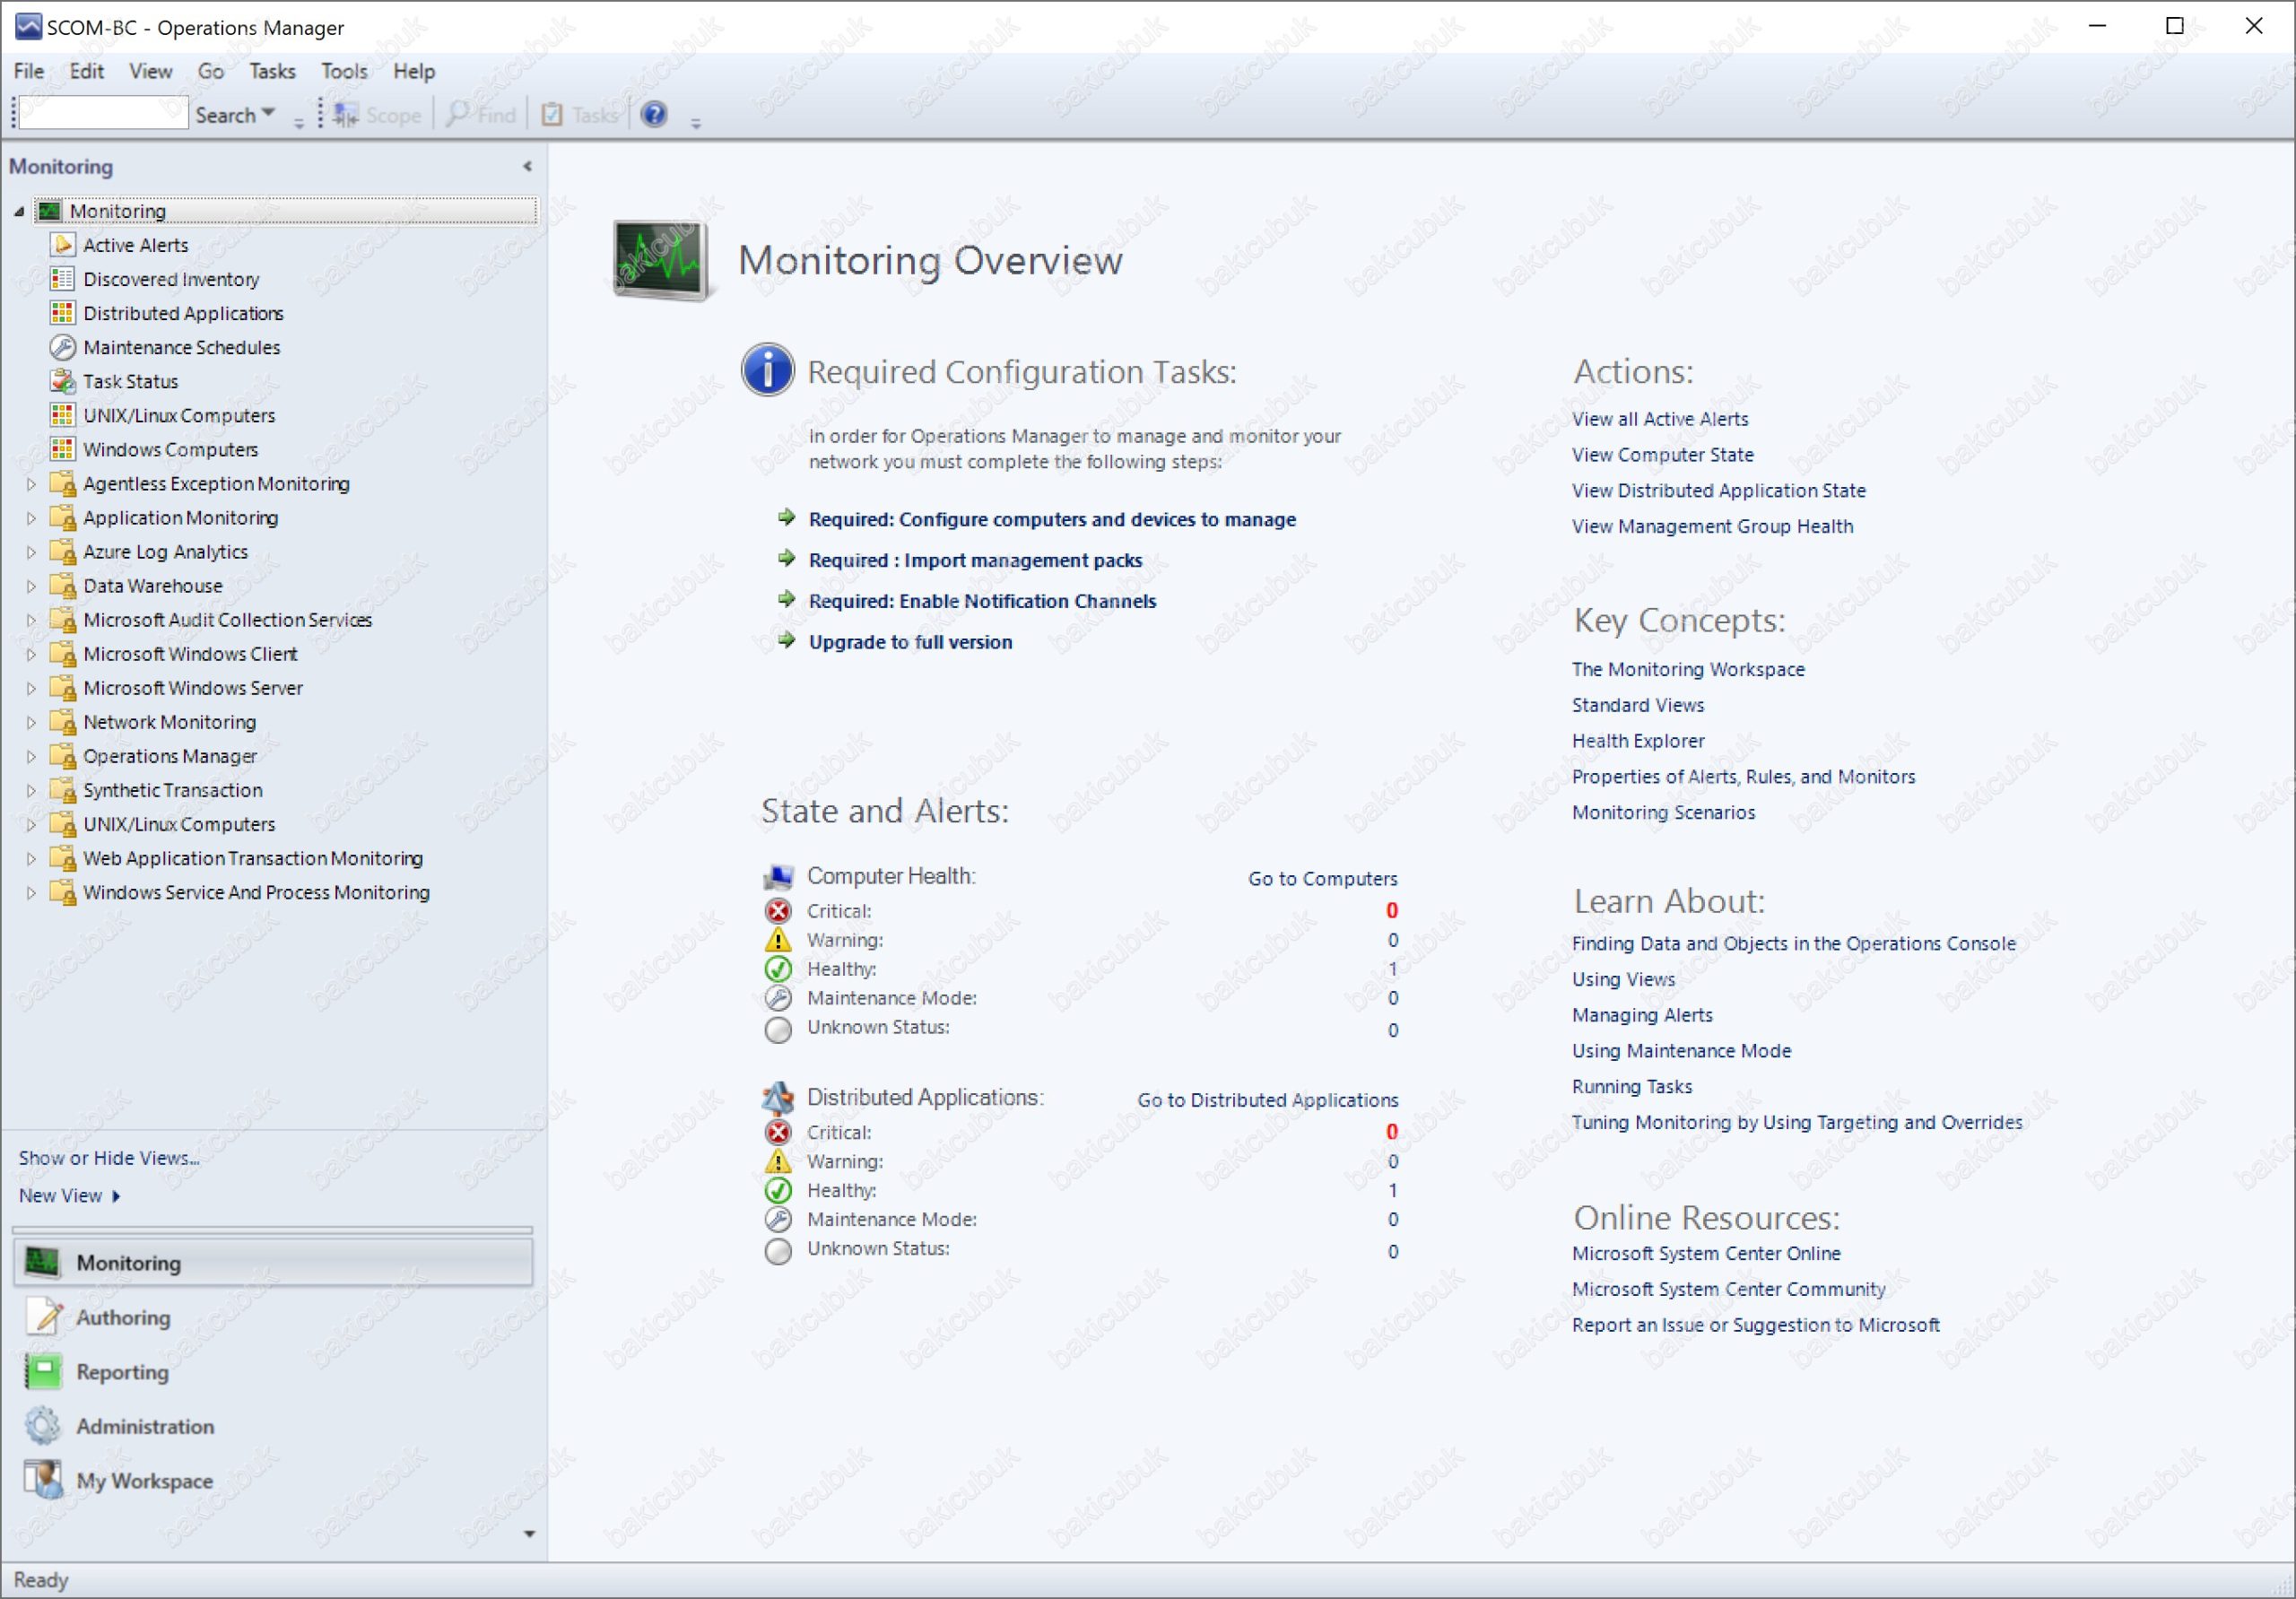The height and width of the screenshot is (1599, 2296).
Task: Click the yellow Warning icon under Computer Health
Action: (778, 940)
